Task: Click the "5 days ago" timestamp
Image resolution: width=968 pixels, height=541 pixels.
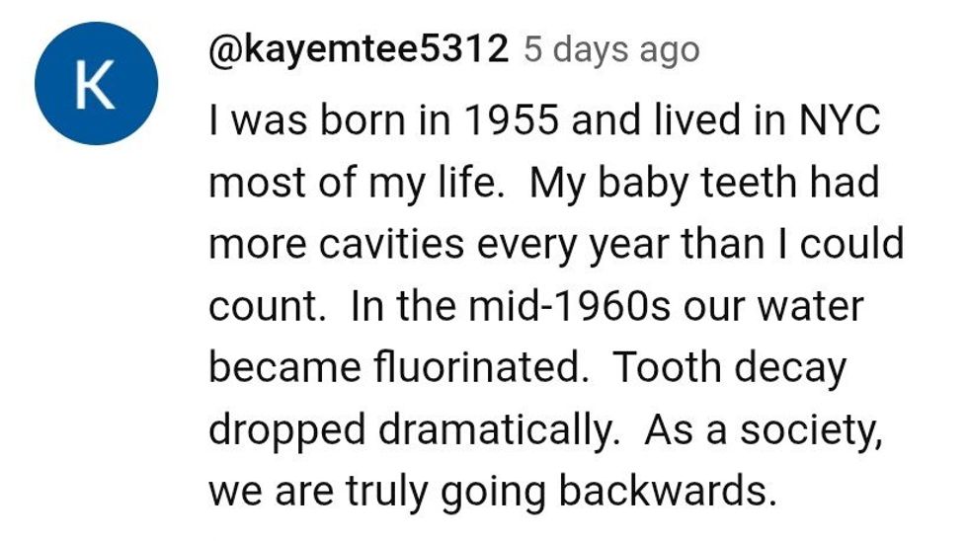Action: [x=610, y=49]
